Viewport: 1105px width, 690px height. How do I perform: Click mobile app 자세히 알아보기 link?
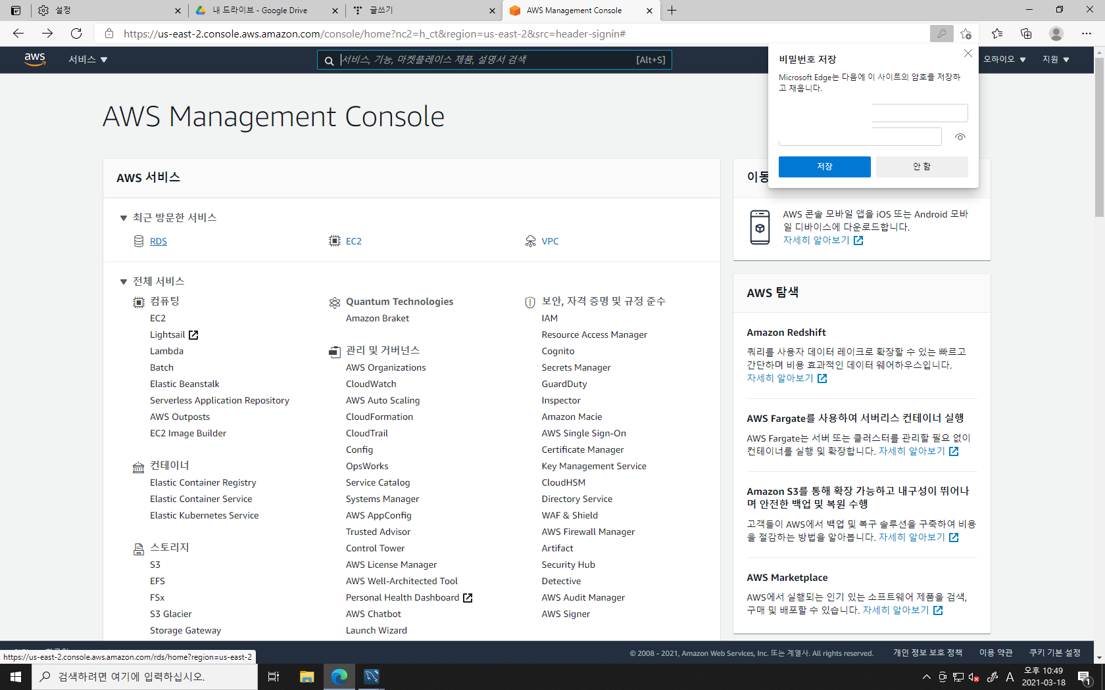(823, 241)
